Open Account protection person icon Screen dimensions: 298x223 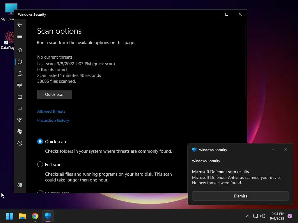[20, 73]
